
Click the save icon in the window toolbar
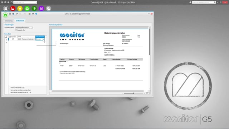pyautogui.click(x=10, y=14)
